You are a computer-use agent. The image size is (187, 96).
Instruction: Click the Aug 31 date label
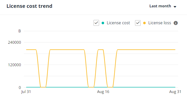[175, 92]
